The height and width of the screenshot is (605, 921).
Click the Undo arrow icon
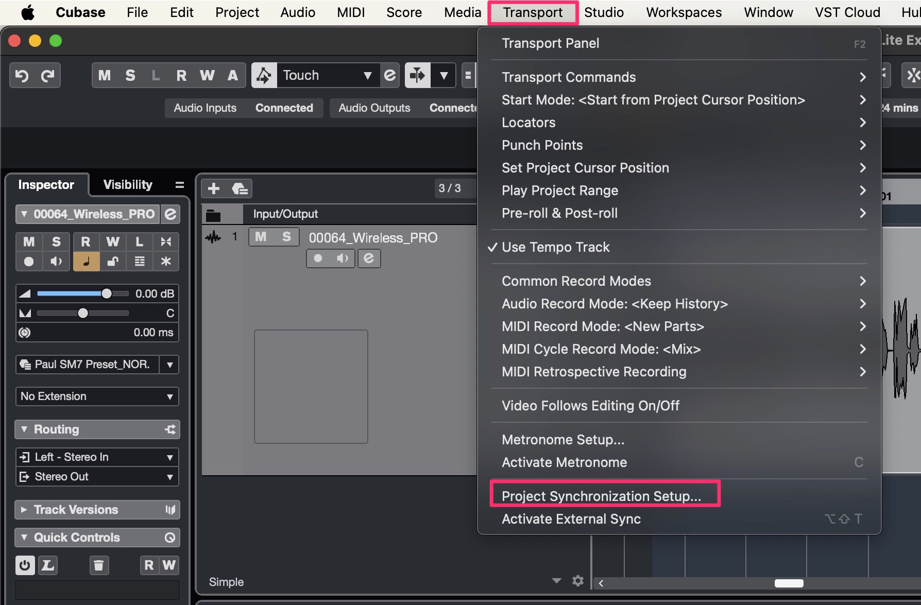(x=22, y=76)
